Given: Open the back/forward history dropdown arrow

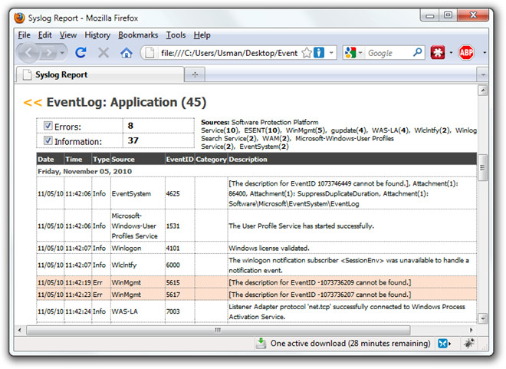Looking at the screenshot, I should pyautogui.click(x=62, y=53).
